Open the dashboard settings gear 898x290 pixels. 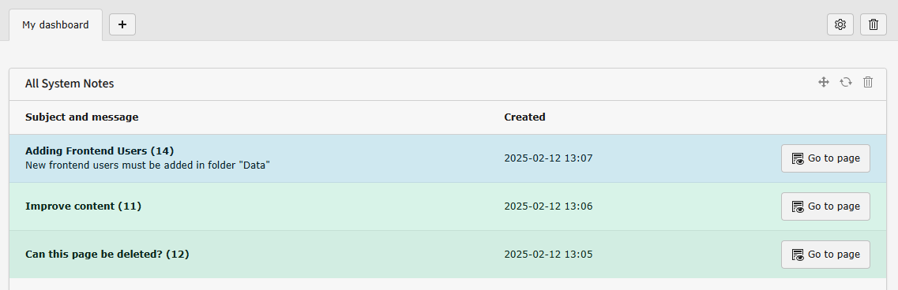840,24
